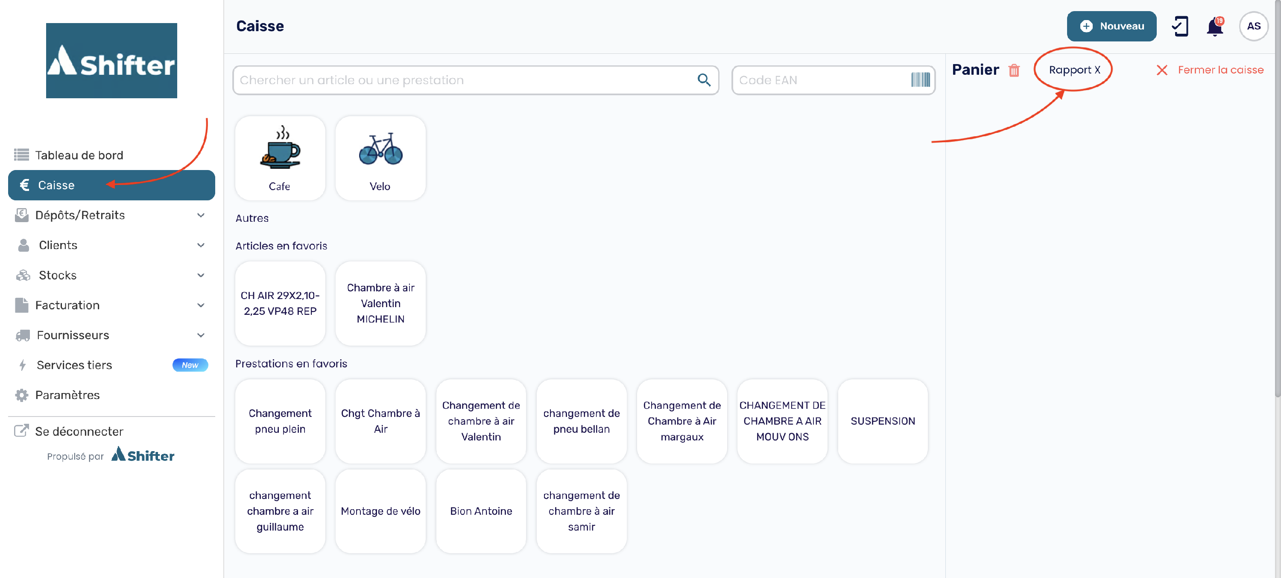This screenshot has width=1281, height=578.
Task: Click the Services tiers lightning icon
Action: click(22, 365)
